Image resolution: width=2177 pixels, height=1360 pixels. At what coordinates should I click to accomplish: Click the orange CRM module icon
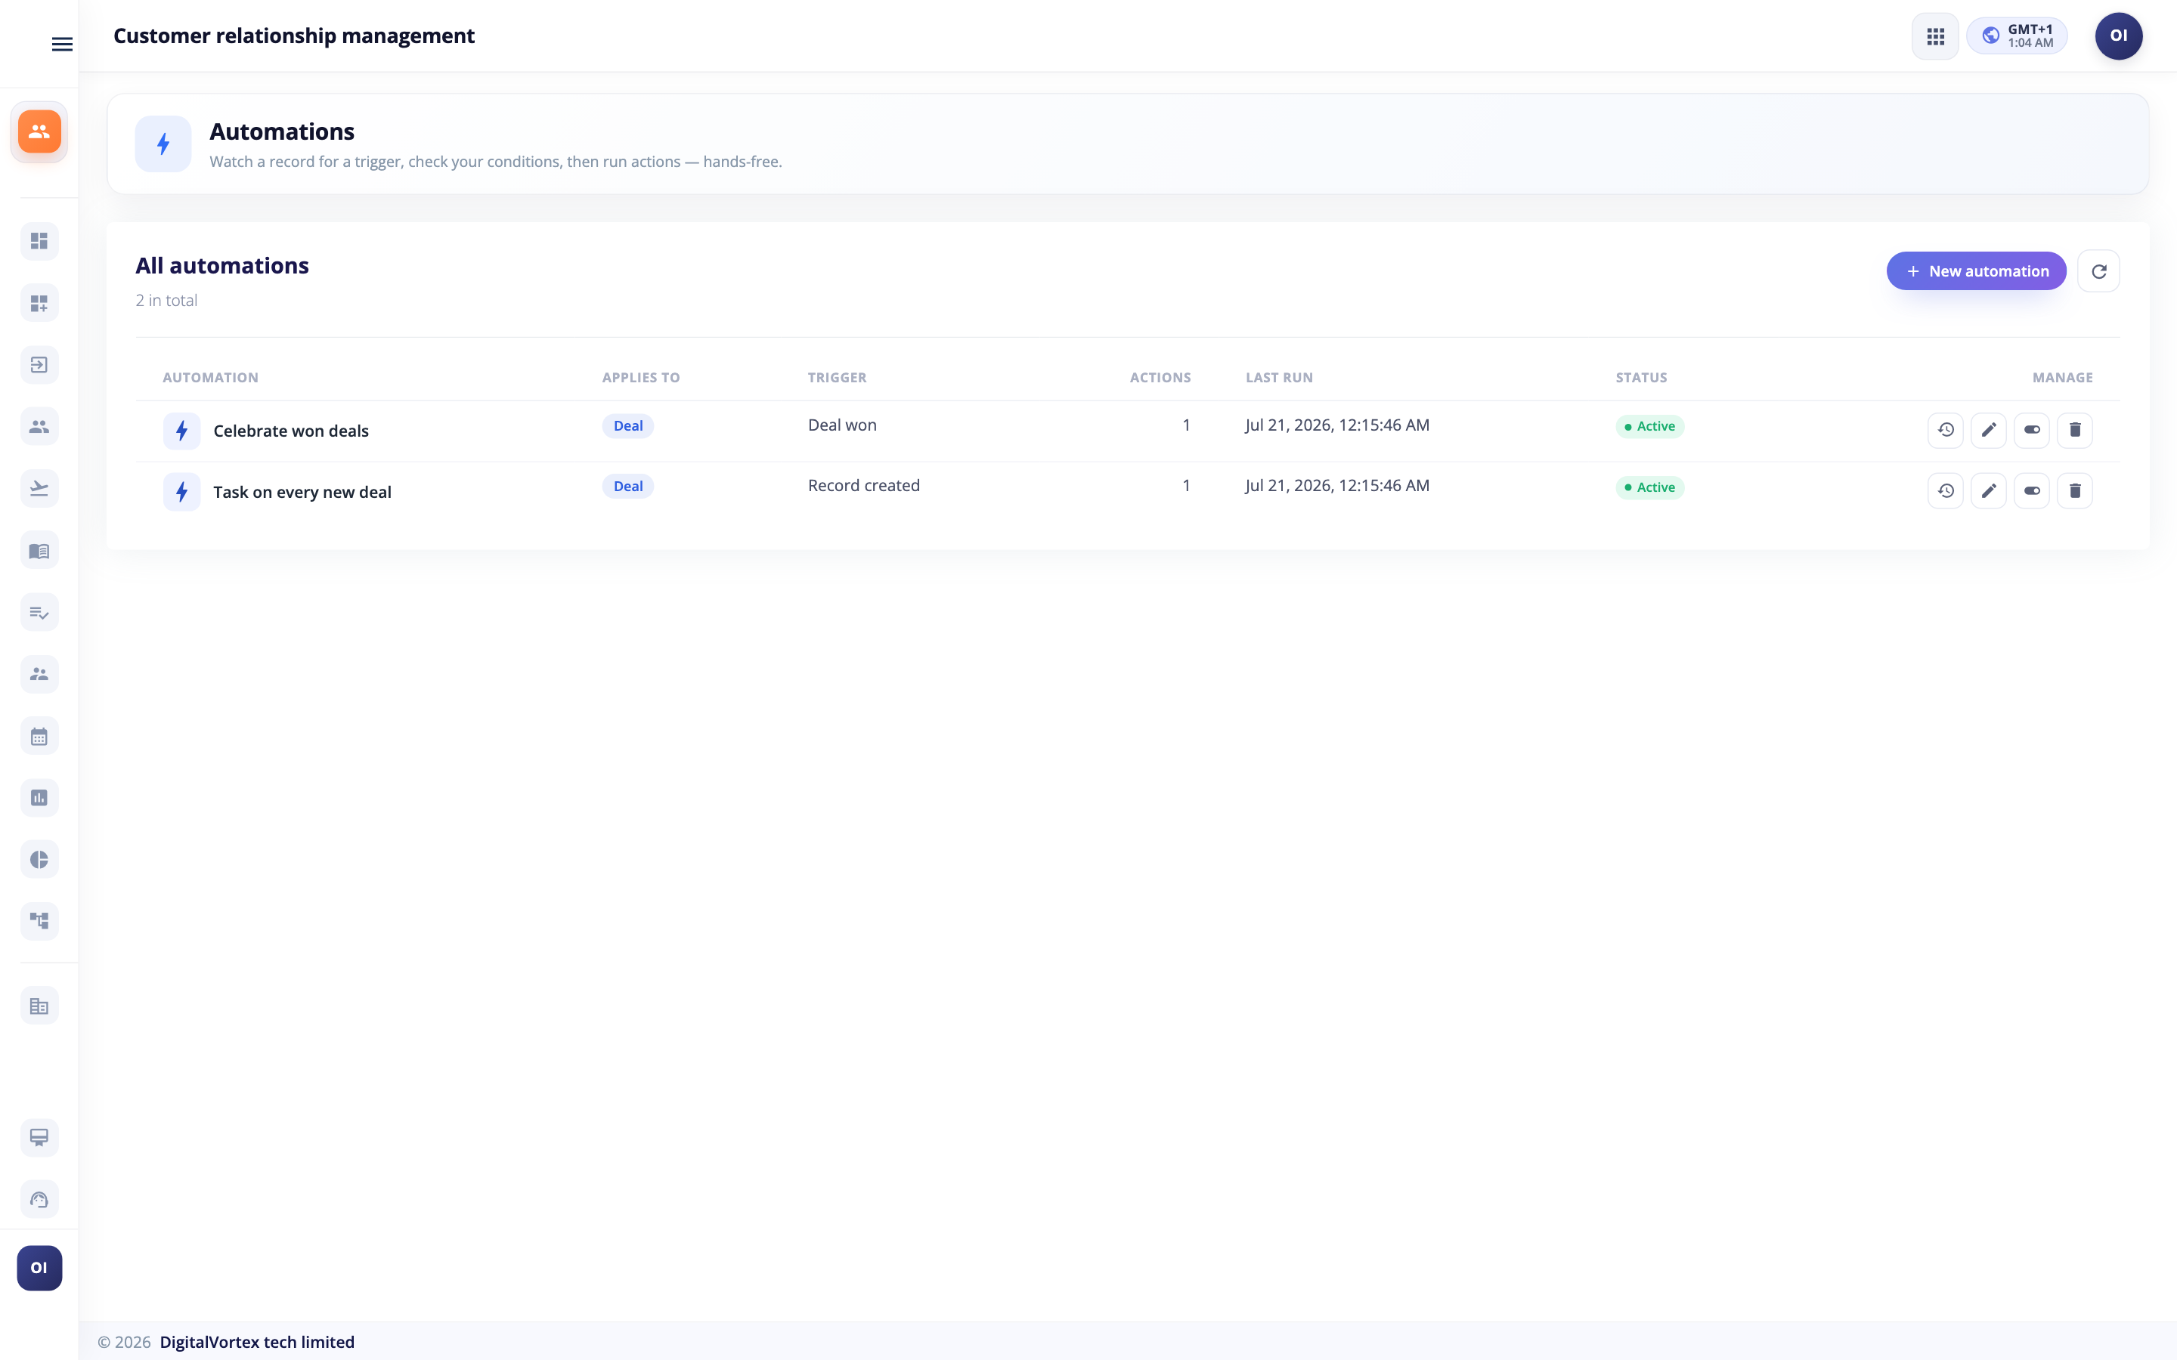[x=39, y=131]
